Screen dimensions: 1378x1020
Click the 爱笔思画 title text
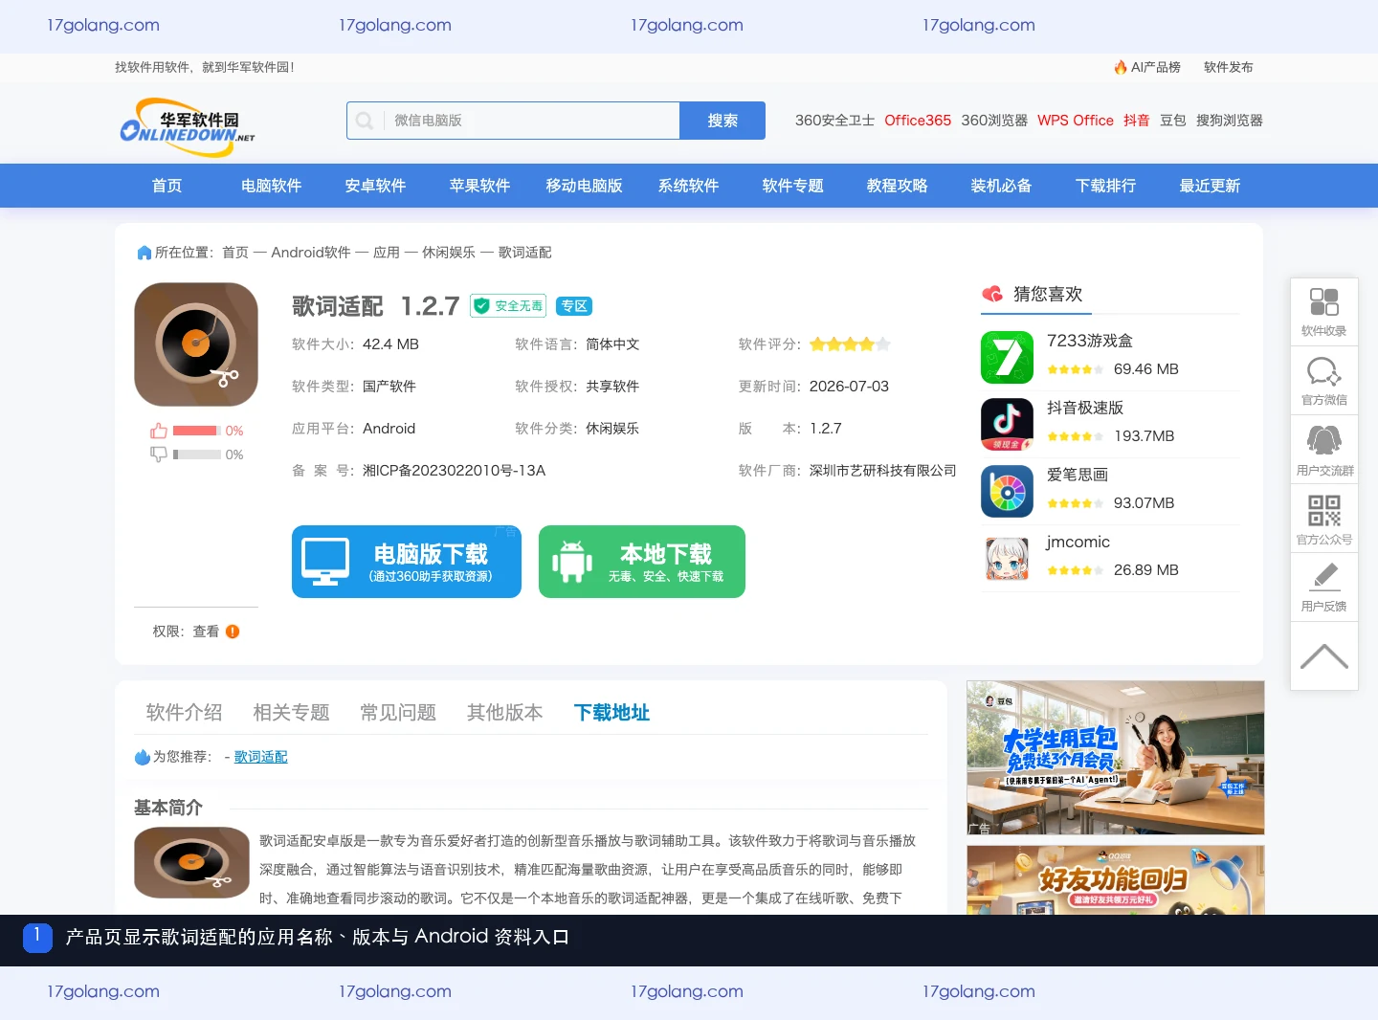tap(1078, 475)
